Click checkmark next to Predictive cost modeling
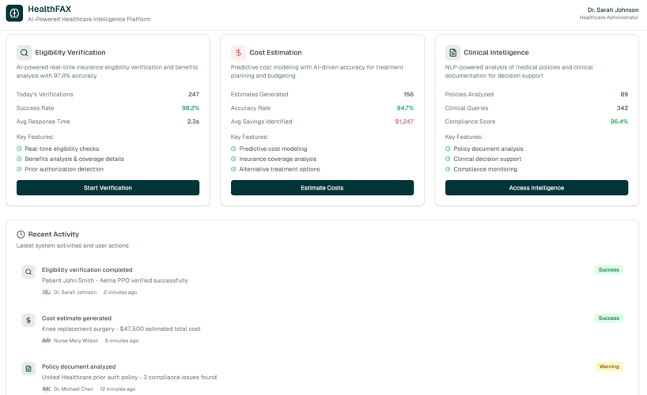Screen dimensions: 647x395 pos(234,149)
